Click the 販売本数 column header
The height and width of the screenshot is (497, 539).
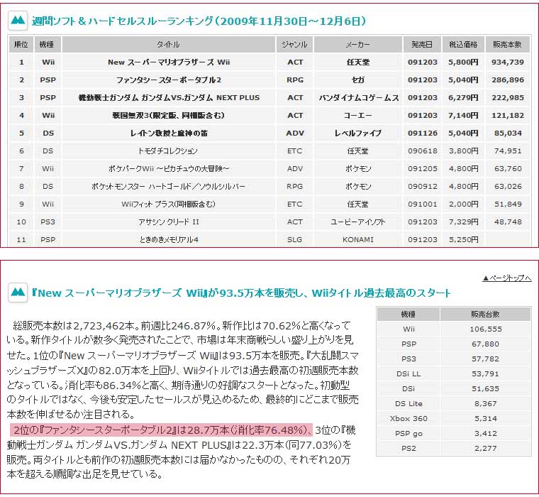pos(508,44)
